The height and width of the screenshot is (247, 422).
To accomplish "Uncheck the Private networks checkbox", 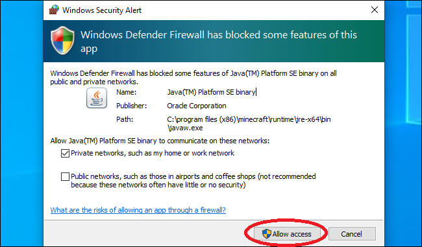I will 65,154.
